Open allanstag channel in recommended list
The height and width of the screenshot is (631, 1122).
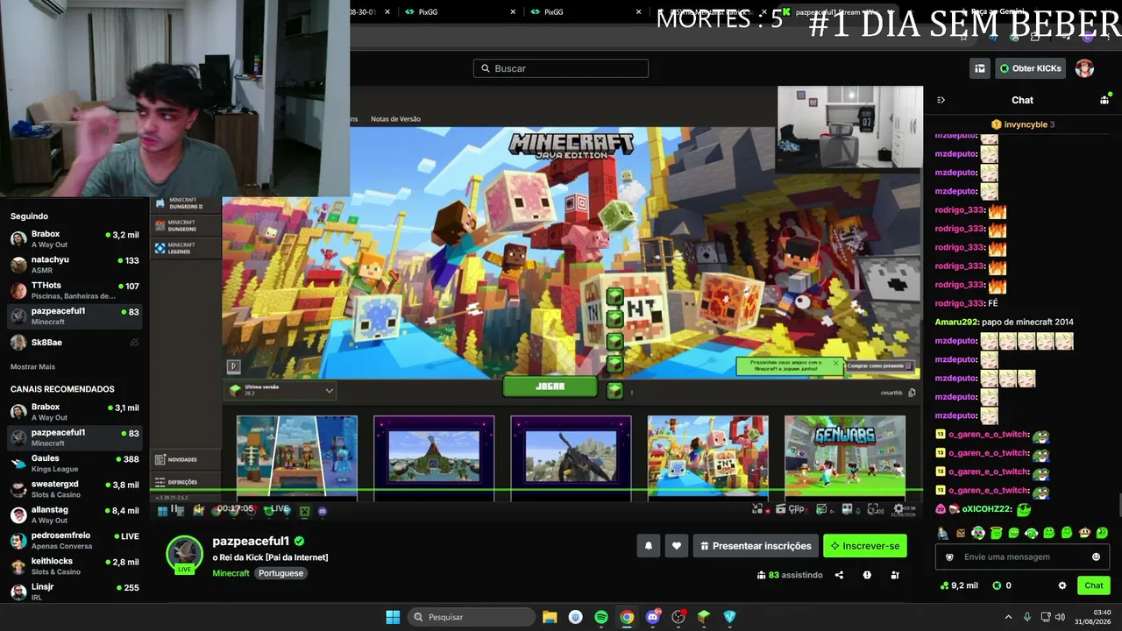(x=75, y=514)
